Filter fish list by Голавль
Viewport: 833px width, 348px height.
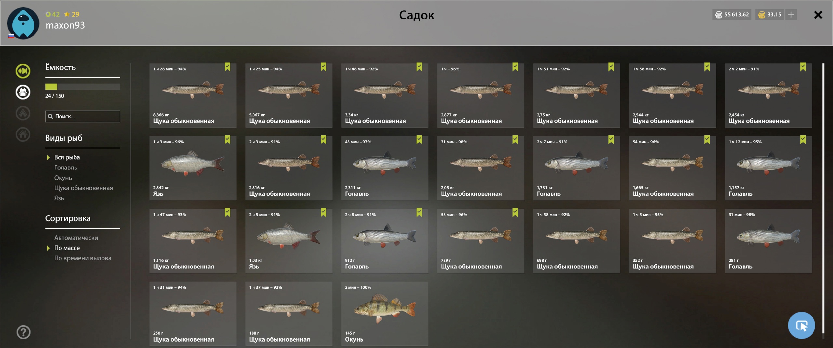[x=66, y=168]
